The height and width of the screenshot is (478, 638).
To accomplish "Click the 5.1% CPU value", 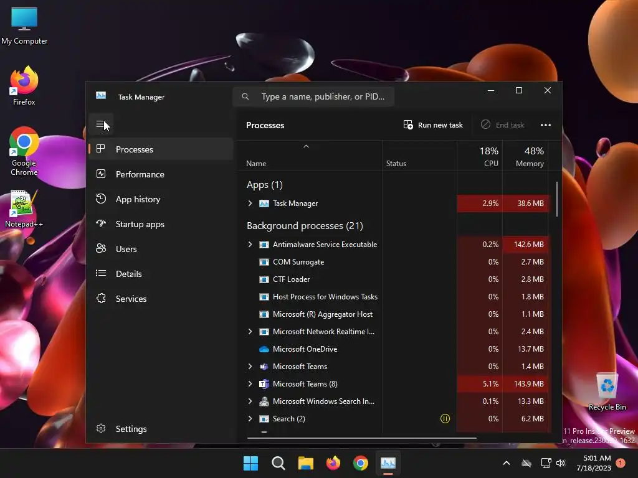I will point(490,383).
